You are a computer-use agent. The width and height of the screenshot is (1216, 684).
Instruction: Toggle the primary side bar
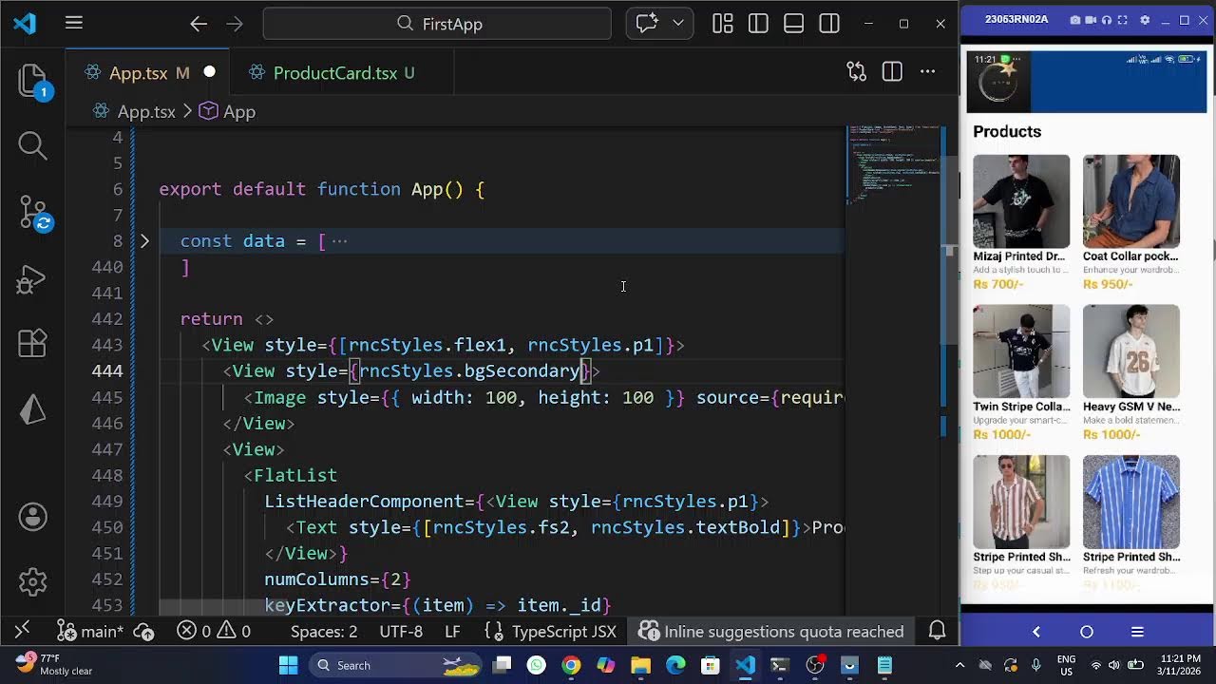tap(758, 24)
